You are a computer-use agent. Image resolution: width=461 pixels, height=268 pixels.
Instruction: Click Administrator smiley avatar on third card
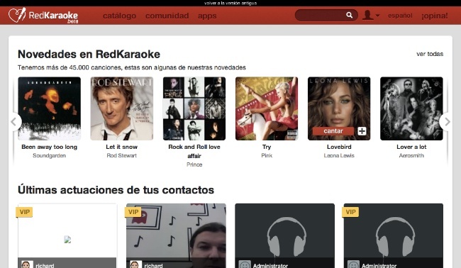click(245, 264)
